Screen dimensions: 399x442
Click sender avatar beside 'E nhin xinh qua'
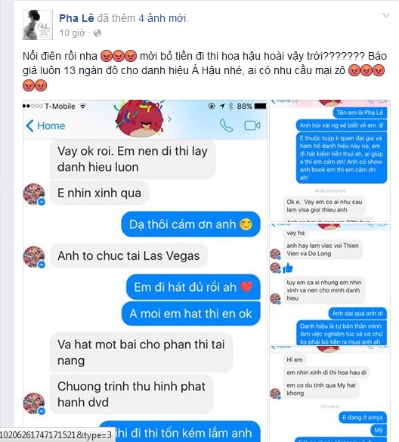pos(34,194)
